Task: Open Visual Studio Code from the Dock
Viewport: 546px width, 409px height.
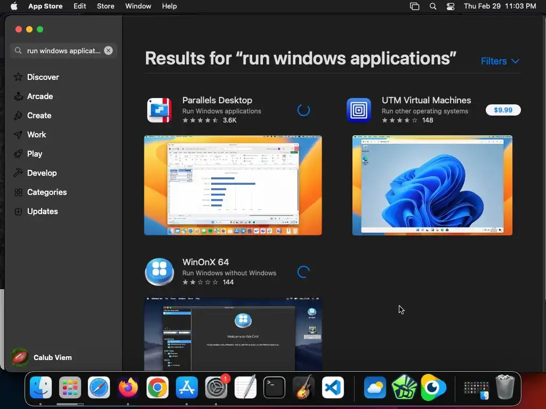Action: pyautogui.click(x=333, y=388)
